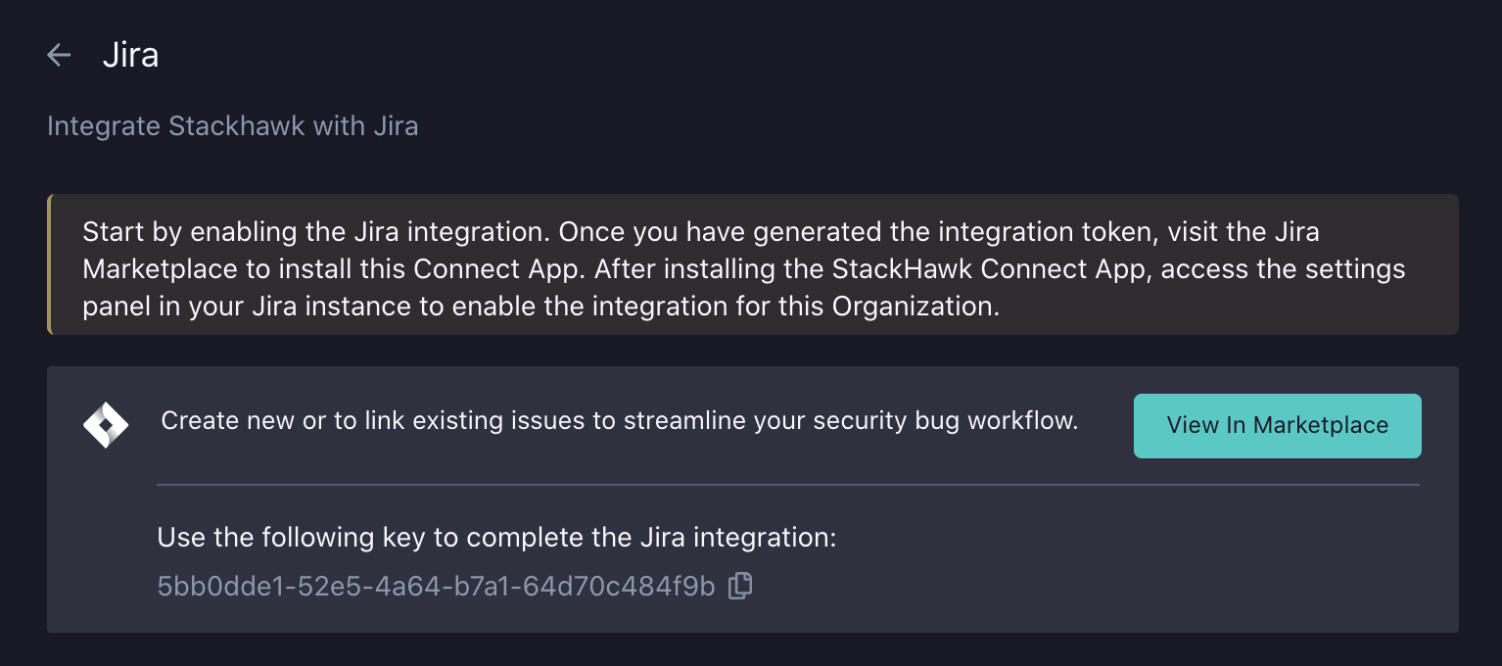Click the integration key 5bb0dde1 text
1502x666 pixels.
(434, 584)
